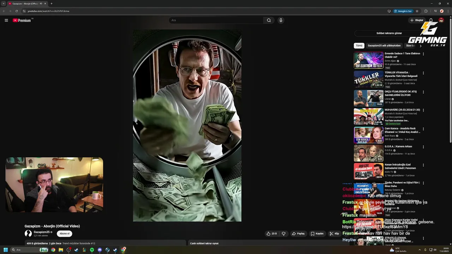Open File Explorer from taskbar
The height and width of the screenshot is (254, 452).
(61, 250)
